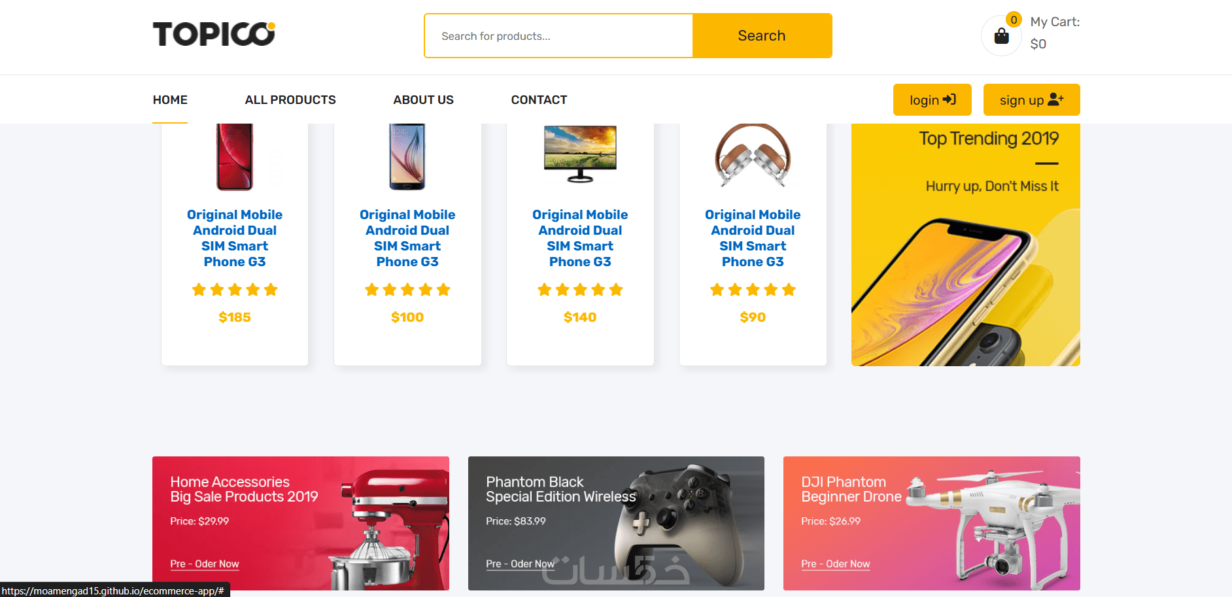Viewport: 1232px width, 597px height.
Task: Open the $140 monitor product title link
Action: (x=580, y=238)
